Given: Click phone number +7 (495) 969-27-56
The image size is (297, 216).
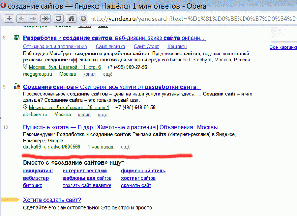Looking at the screenshot, I should coord(127,67).
